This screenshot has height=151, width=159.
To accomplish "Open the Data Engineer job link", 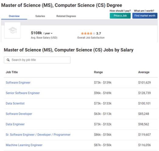I will (x=15, y=124).
